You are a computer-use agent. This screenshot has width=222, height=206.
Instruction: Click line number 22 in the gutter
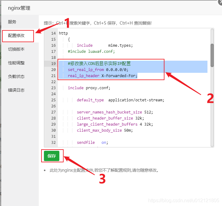[53, 82]
